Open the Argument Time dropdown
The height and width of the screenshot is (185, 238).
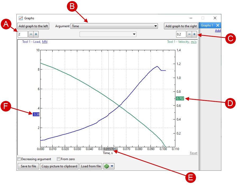114,26
